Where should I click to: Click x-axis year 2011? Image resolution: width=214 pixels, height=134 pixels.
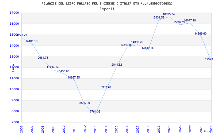click(x=74, y=129)
